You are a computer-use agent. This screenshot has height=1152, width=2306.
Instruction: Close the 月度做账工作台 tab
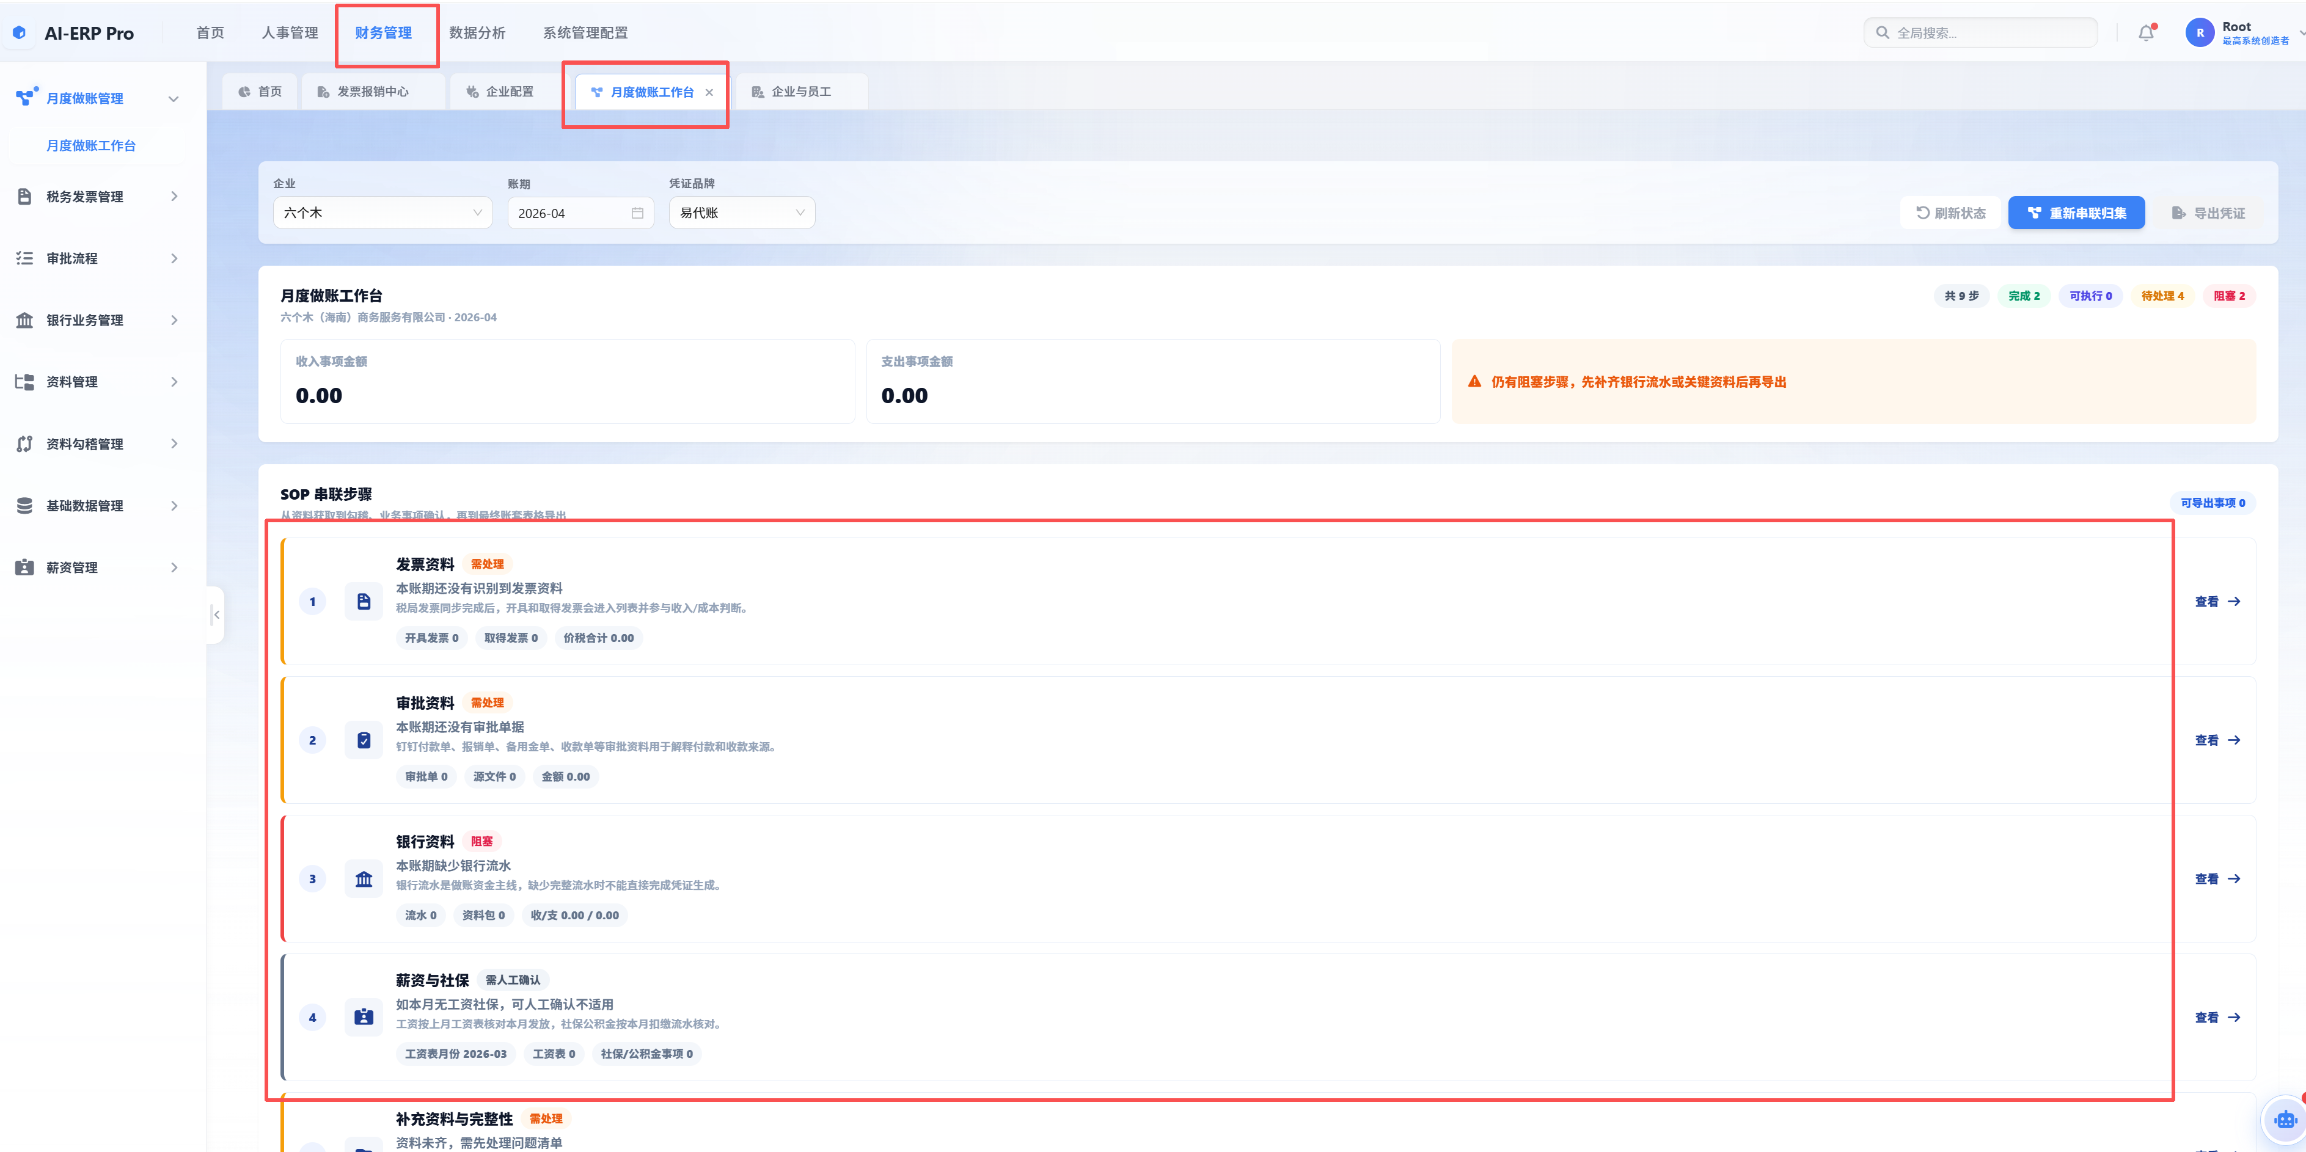point(709,92)
